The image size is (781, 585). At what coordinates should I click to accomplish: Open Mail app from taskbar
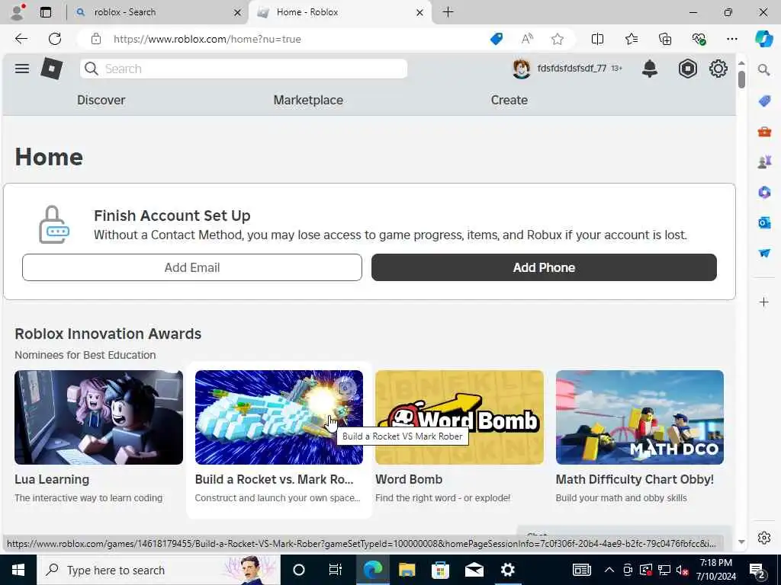coord(474,570)
